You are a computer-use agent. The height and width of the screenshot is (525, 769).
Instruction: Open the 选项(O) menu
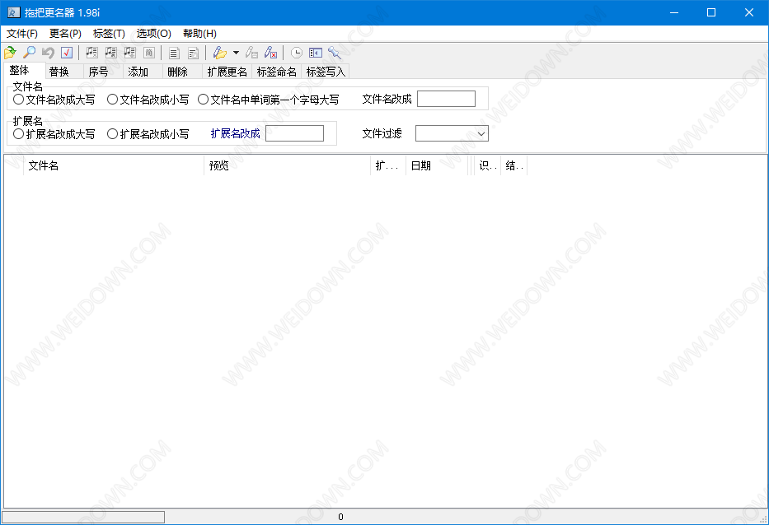pyautogui.click(x=153, y=33)
